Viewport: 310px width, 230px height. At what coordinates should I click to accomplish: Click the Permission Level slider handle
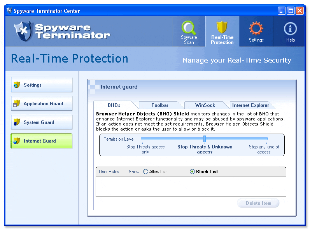(204, 139)
